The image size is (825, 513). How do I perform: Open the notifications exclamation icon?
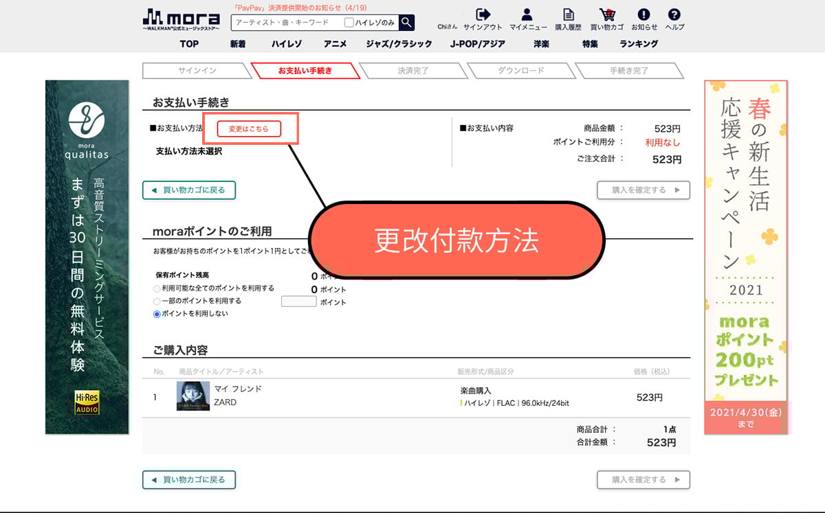point(643,14)
